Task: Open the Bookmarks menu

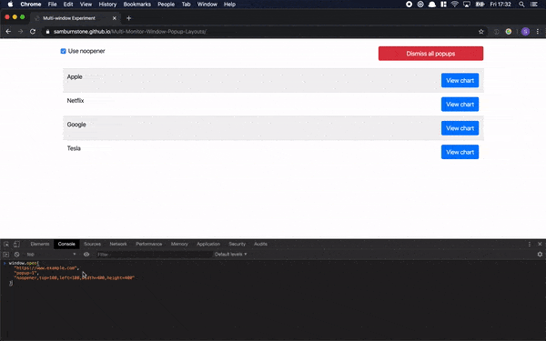Action: 136,5
